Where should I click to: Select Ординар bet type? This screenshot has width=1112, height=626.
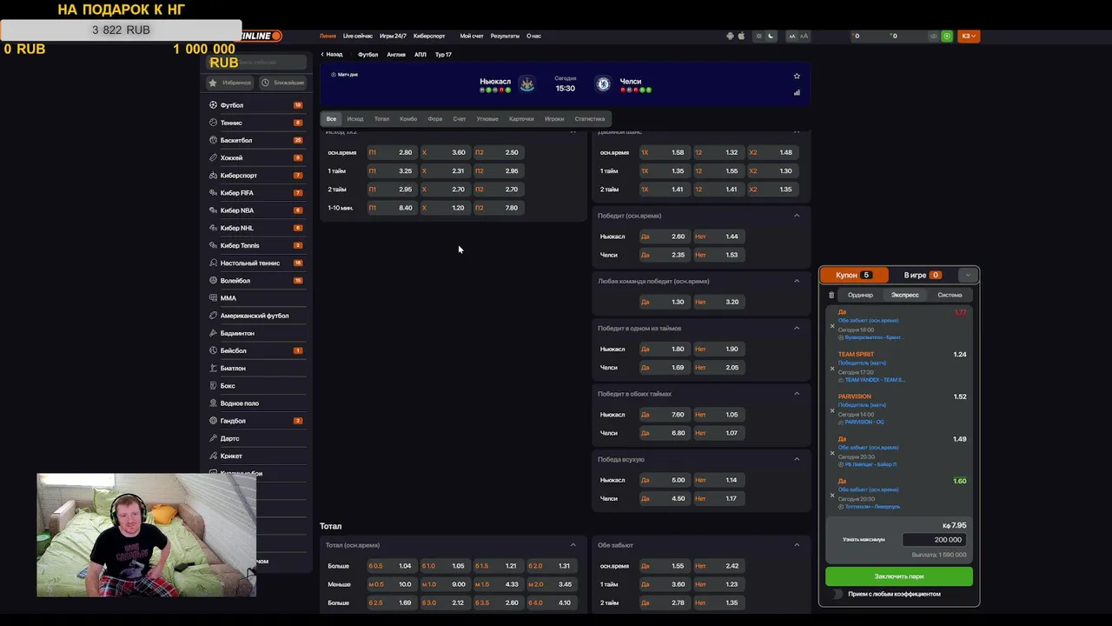(x=860, y=295)
